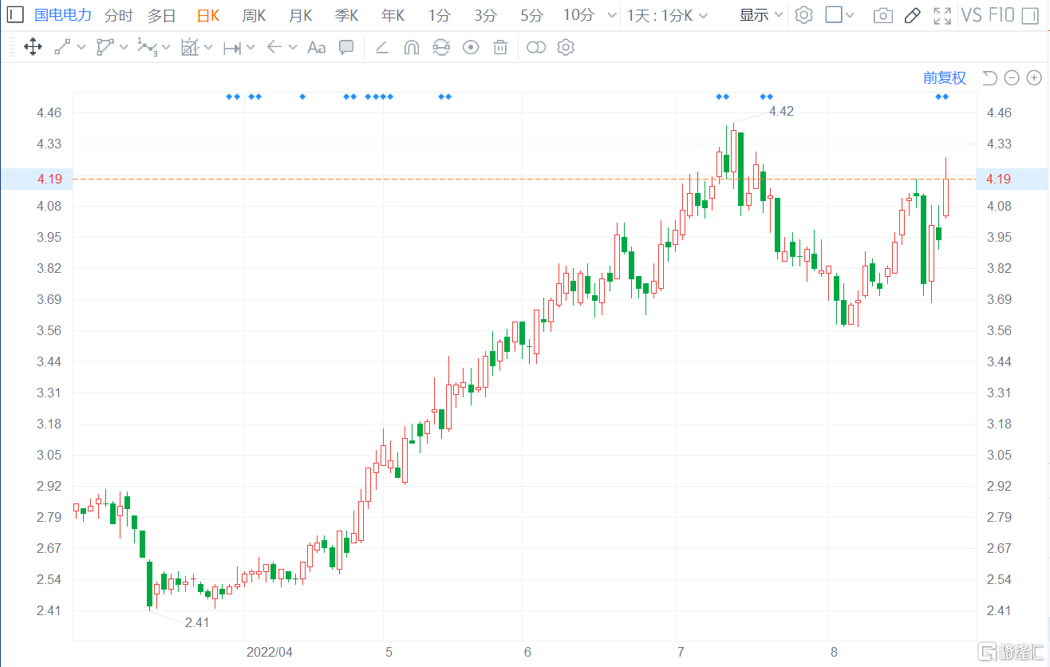Open drawing toolbar settings gear
1050x667 pixels.
click(566, 47)
